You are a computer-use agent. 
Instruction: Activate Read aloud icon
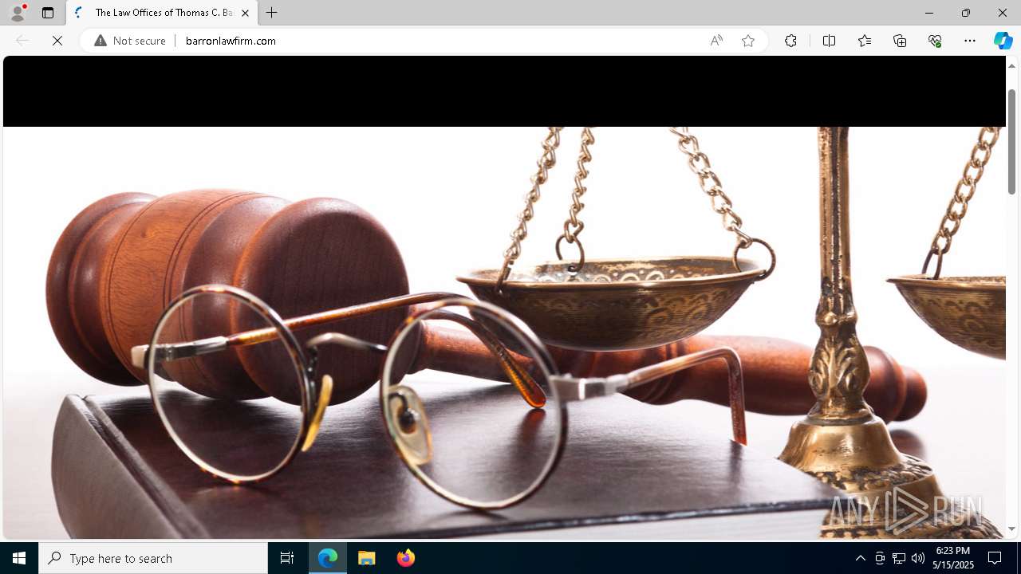click(x=716, y=41)
